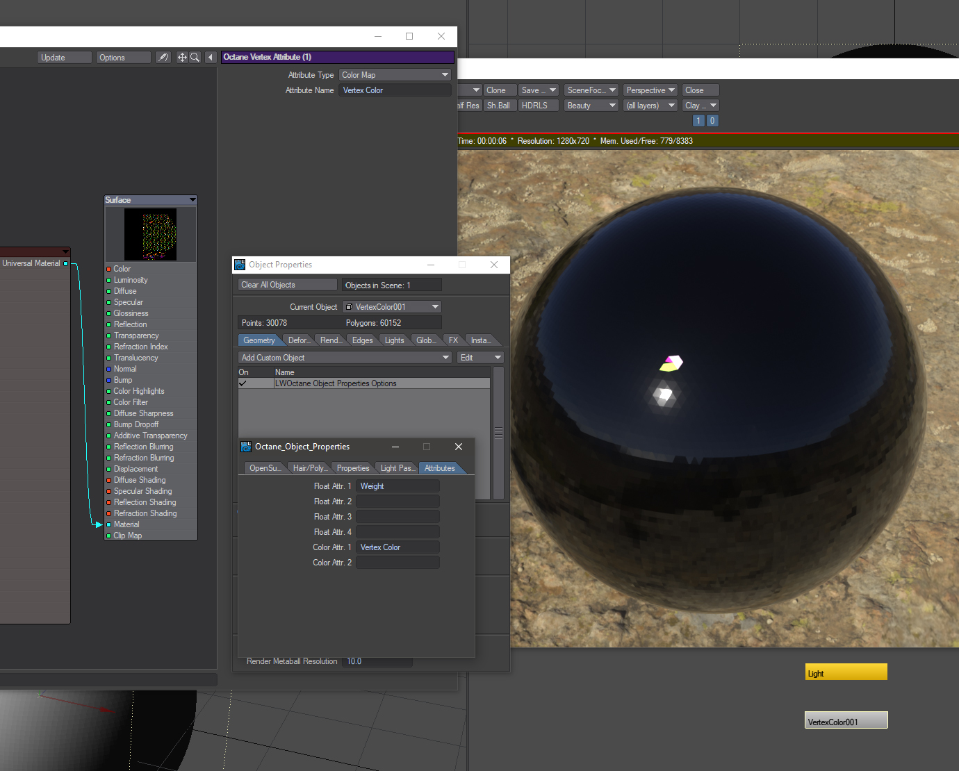
Task: Click the Float Attr. 1 Weight field
Action: 398,486
